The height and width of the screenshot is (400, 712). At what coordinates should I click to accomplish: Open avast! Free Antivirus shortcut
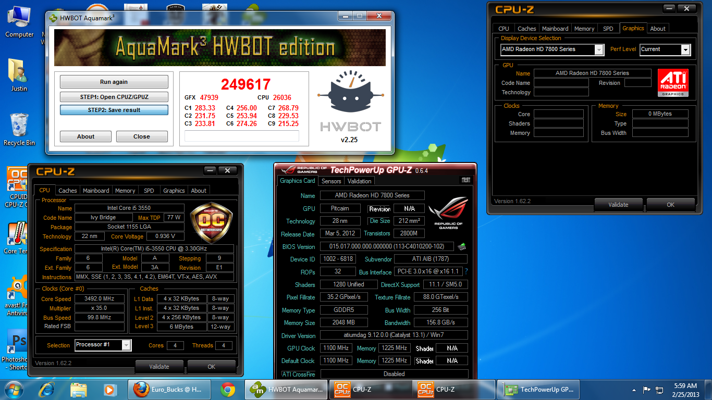17,295
